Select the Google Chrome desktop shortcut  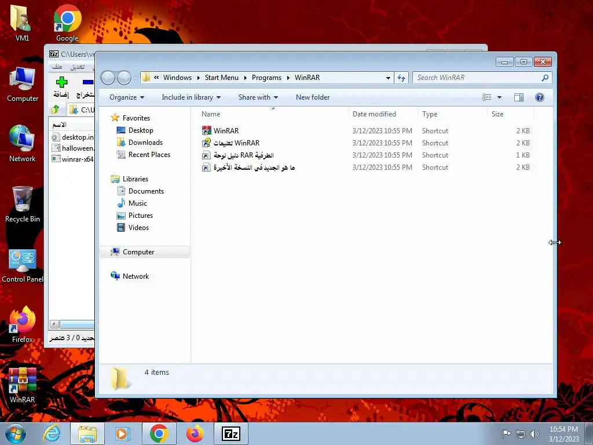click(67, 23)
